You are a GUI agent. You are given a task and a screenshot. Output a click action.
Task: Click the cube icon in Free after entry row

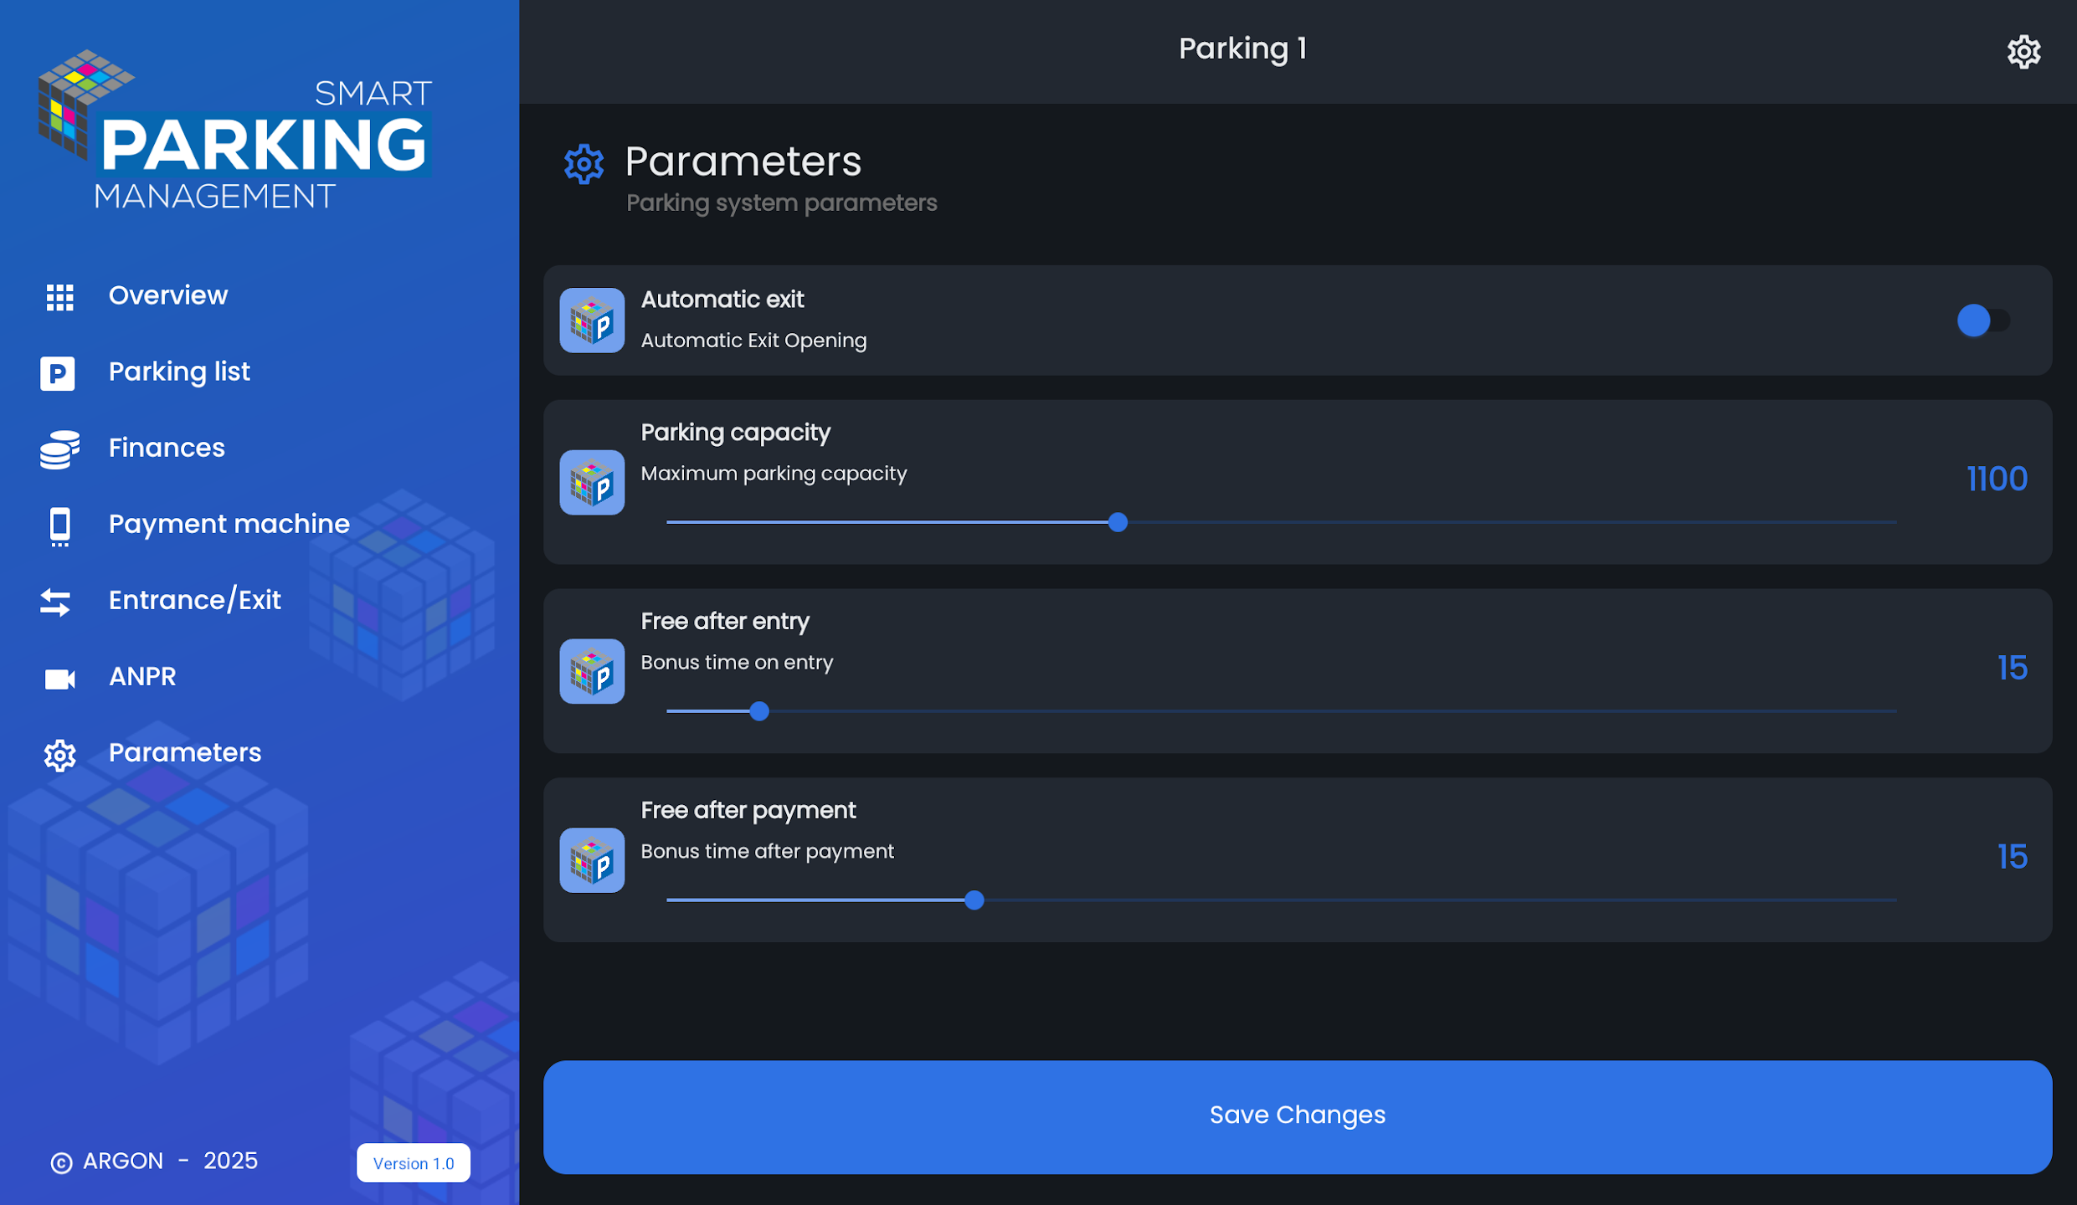[x=592, y=672]
